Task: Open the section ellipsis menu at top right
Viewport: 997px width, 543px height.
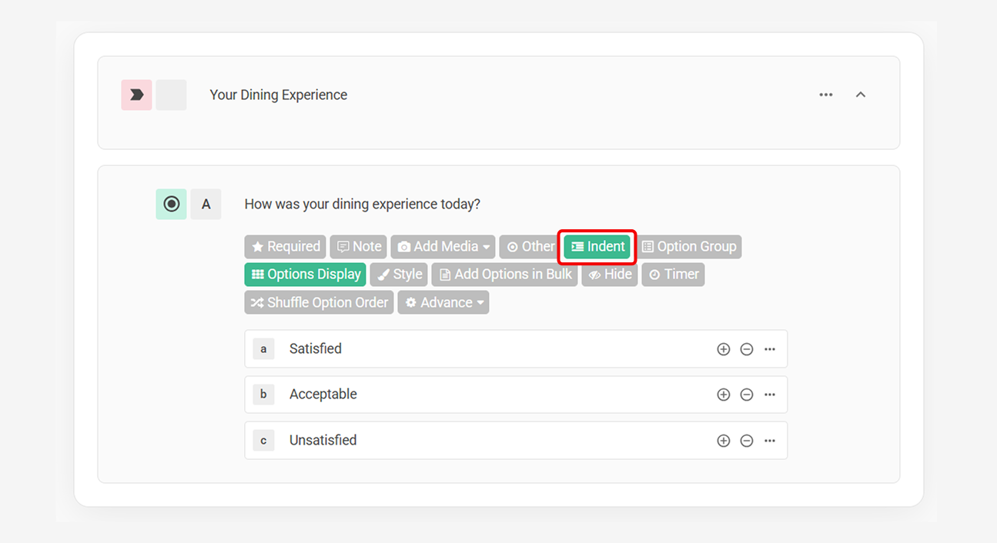Action: pos(825,94)
